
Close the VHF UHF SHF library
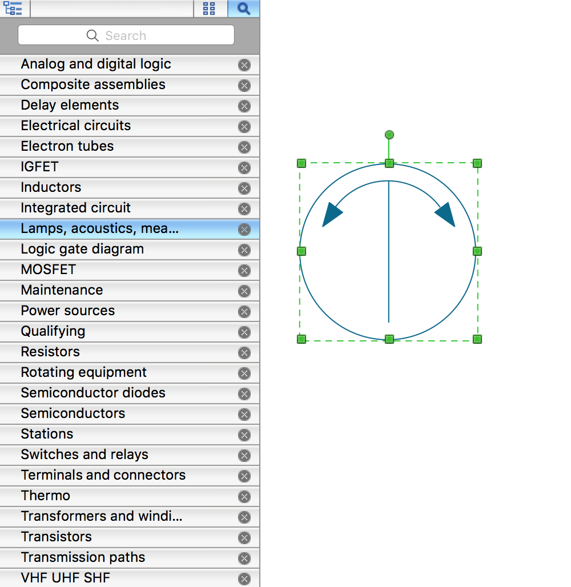(244, 579)
